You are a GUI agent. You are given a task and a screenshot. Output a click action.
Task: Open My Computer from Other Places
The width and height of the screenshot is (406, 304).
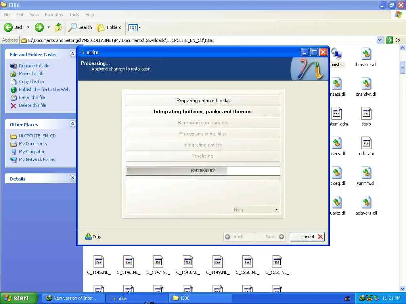pos(32,152)
